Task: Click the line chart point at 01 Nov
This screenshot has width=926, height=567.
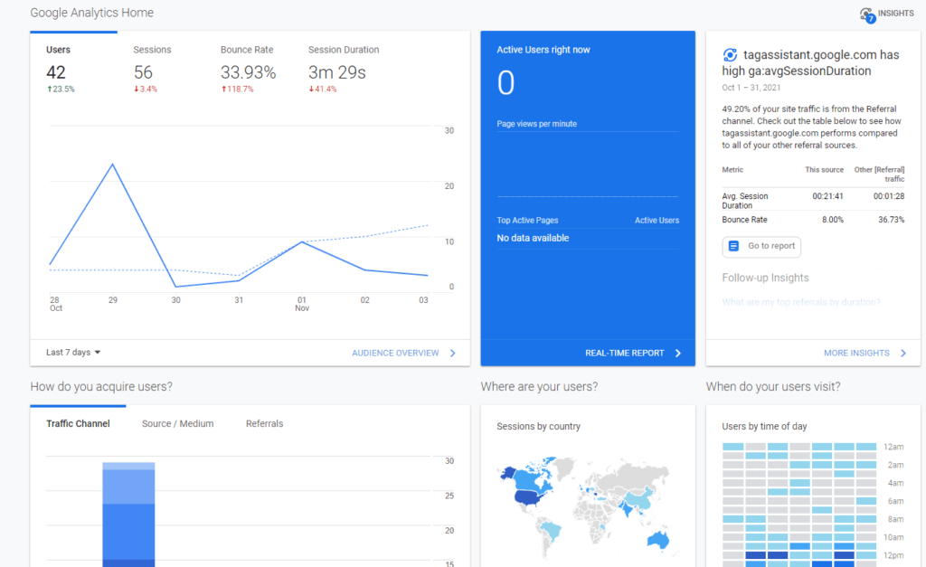Action: (x=302, y=241)
